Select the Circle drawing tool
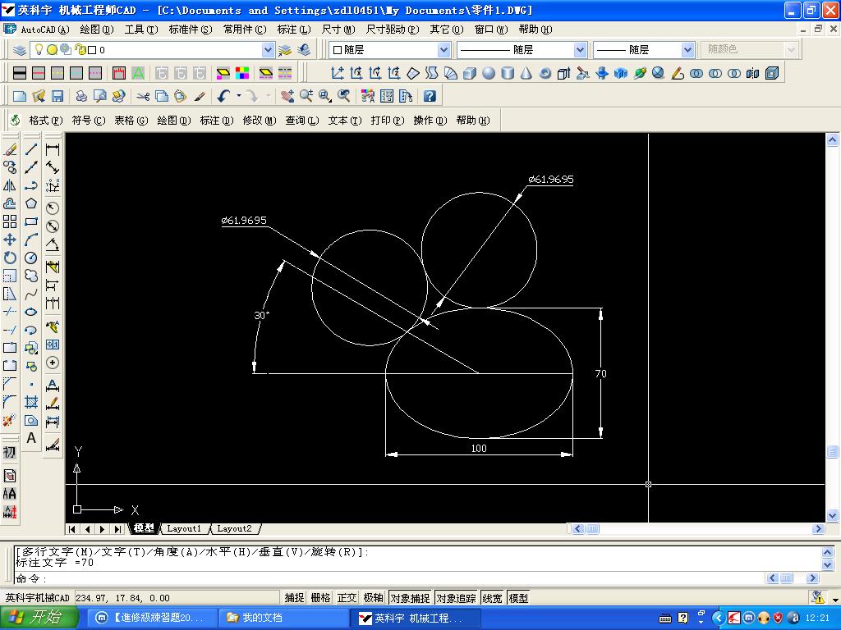 31,258
